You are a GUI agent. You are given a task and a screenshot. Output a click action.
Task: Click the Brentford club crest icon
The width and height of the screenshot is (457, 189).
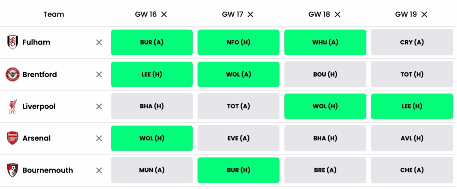12,74
